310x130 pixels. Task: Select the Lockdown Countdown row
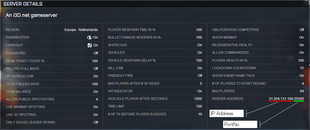[x=258, y=68]
